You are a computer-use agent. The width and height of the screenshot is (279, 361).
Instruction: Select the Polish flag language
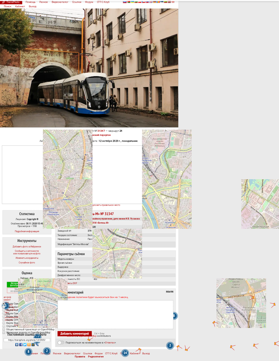click(139, 2)
